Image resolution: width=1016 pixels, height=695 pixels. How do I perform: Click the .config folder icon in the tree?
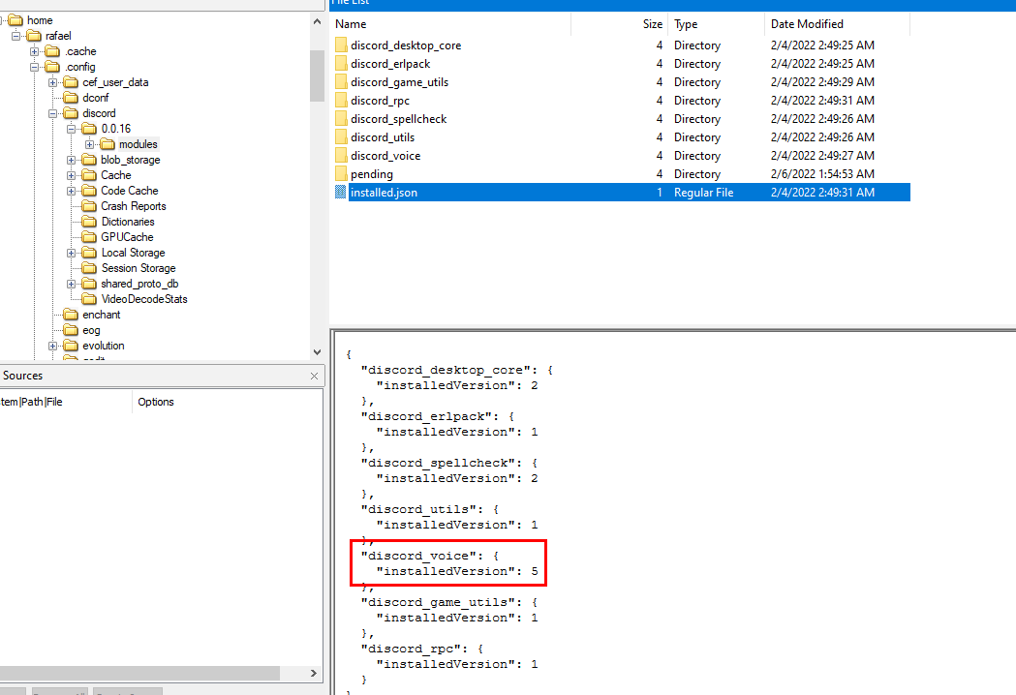pyautogui.click(x=52, y=67)
